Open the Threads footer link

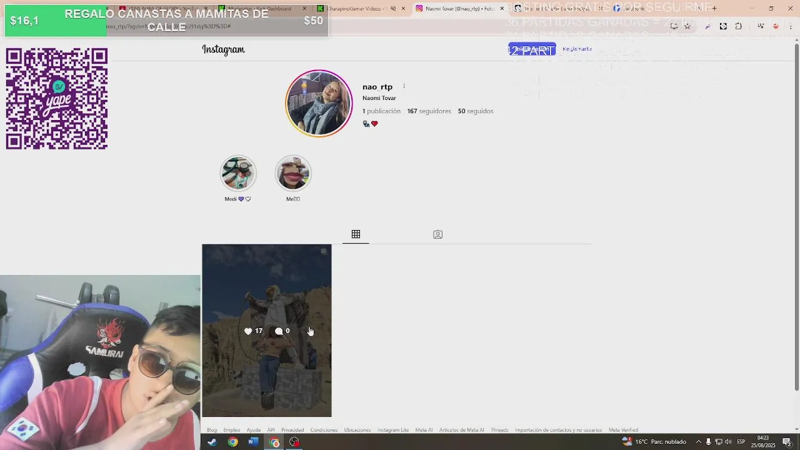[499, 430]
